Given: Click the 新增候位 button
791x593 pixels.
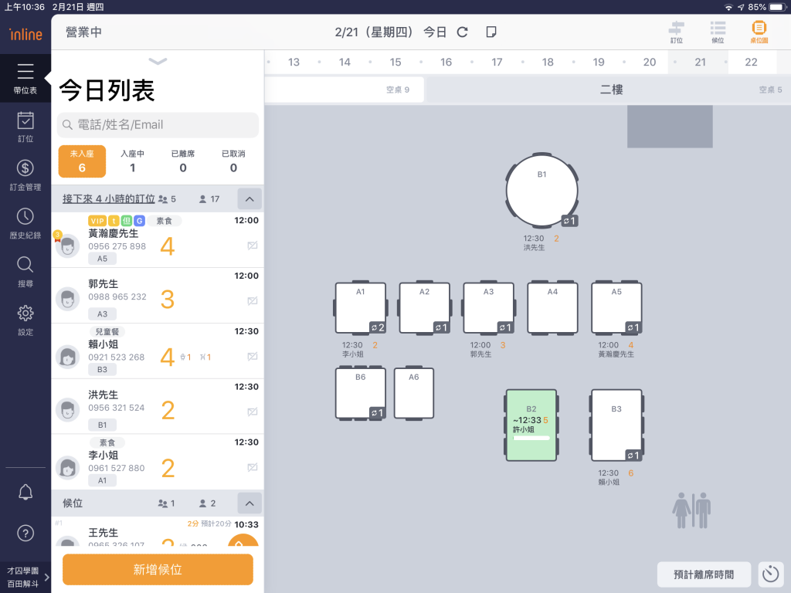Looking at the screenshot, I should pyautogui.click(x=158, y=570).
